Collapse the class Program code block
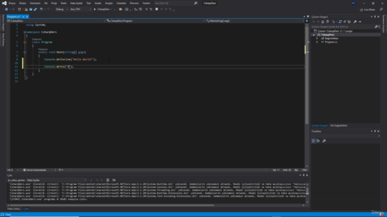 (x=25, y=42)
